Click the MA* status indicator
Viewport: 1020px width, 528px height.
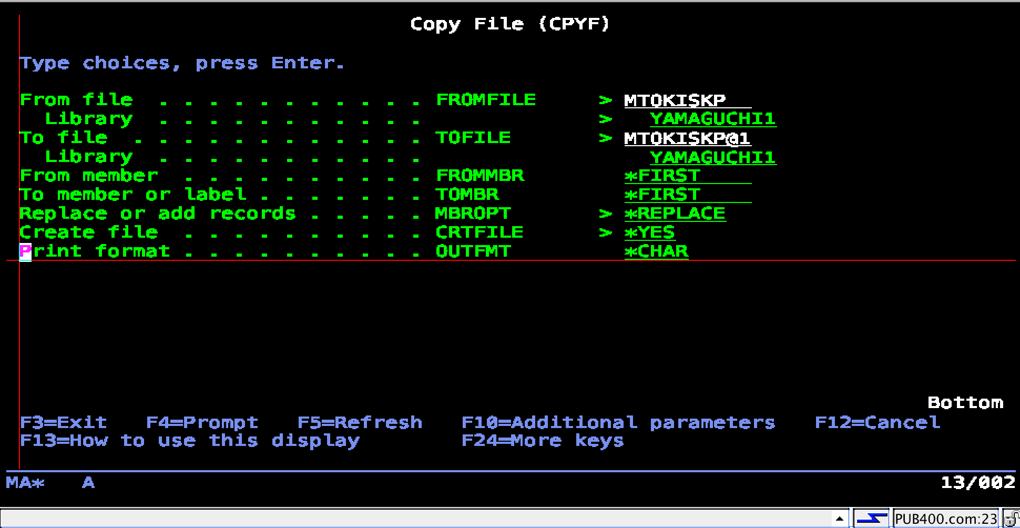click(x=25, y=482)
